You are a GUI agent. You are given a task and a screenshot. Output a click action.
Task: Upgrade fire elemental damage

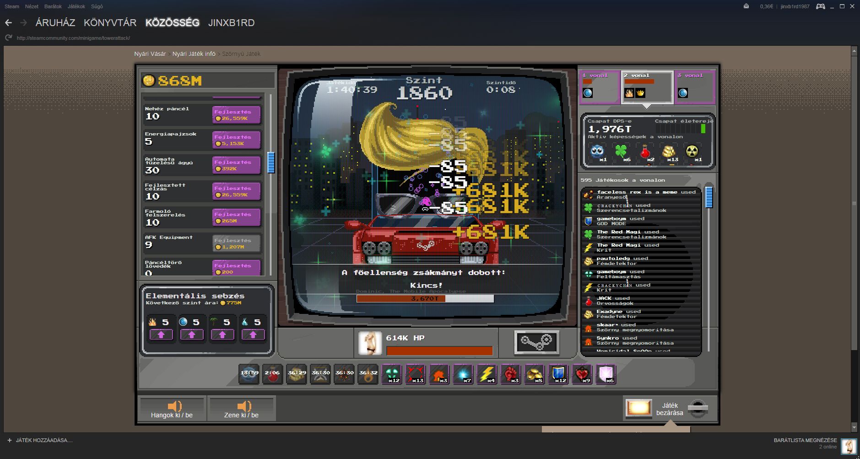[161, 335]
